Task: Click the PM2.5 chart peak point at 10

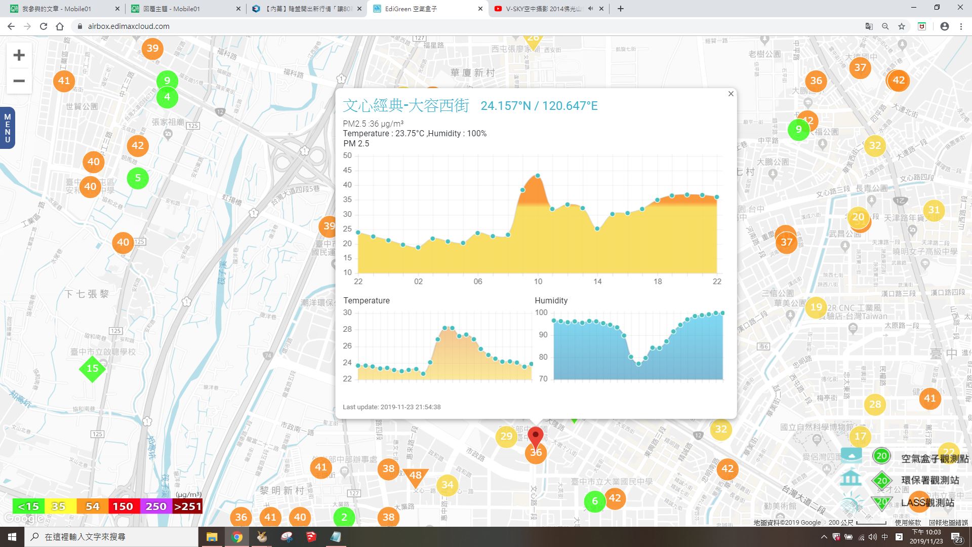Action: coord(538,176)
